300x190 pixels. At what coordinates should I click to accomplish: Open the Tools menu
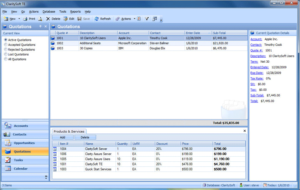point(63,12)
